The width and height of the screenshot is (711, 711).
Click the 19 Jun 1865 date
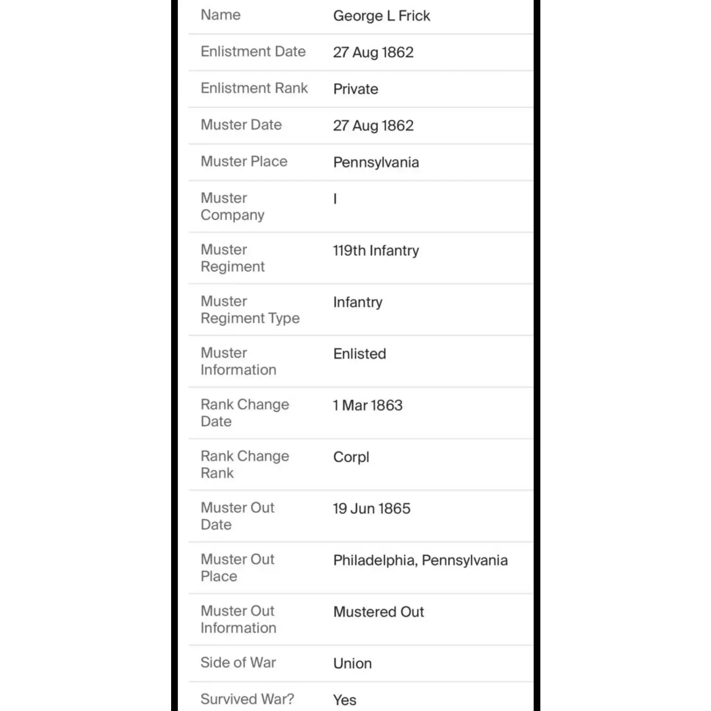pos(371,509)
